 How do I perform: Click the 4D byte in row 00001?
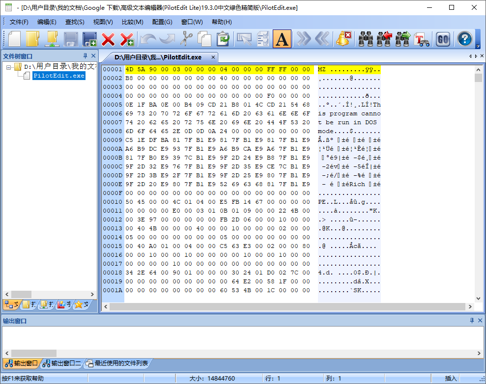point(129,69)
